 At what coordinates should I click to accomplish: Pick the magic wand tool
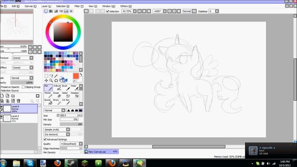click(x=56, y=76)
